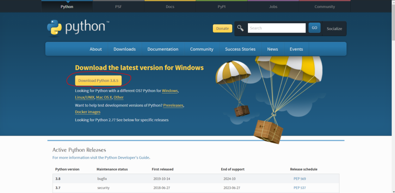
Task: Open the PSF tab in top bar
Action: click(118, 7)
